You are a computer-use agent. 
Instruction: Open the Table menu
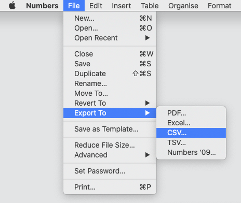click(150, 6)
